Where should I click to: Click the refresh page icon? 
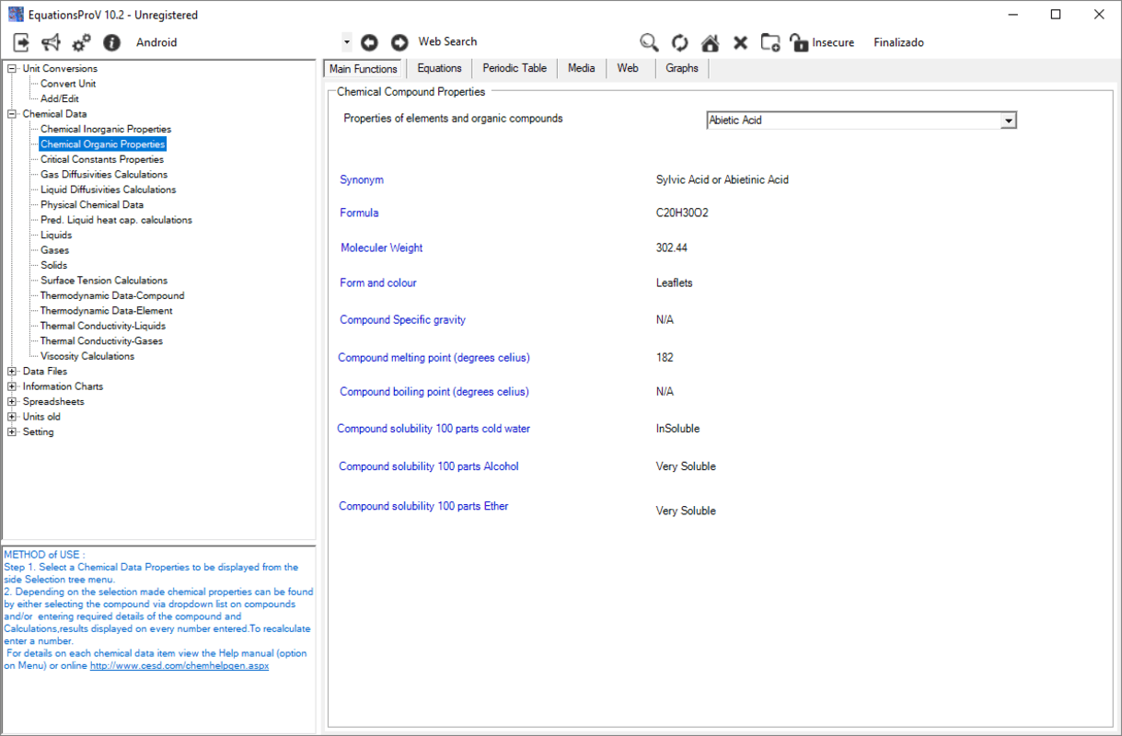click(x=679, y=42)
